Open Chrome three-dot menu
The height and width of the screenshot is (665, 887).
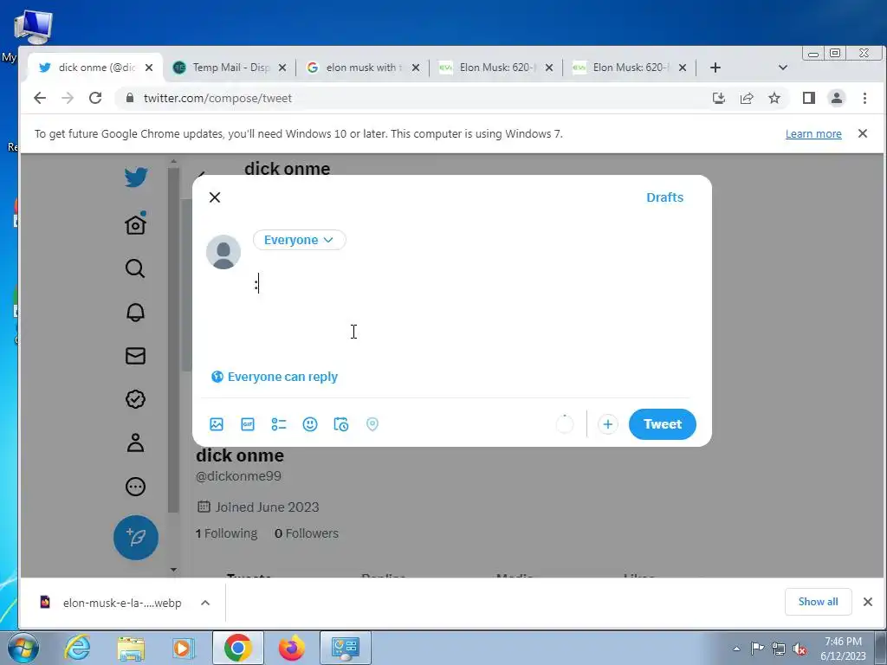click(x=864, y=98)
